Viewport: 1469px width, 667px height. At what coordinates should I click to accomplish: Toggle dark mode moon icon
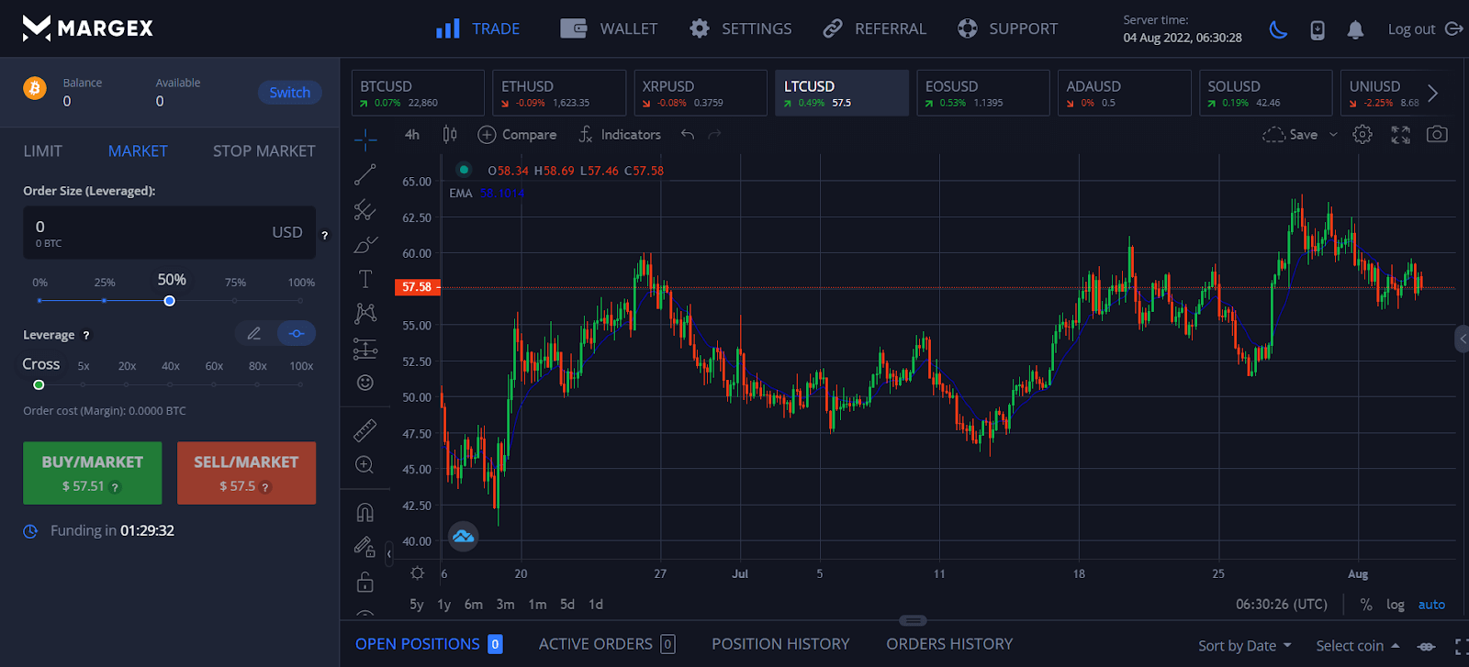pos(1278,29)
